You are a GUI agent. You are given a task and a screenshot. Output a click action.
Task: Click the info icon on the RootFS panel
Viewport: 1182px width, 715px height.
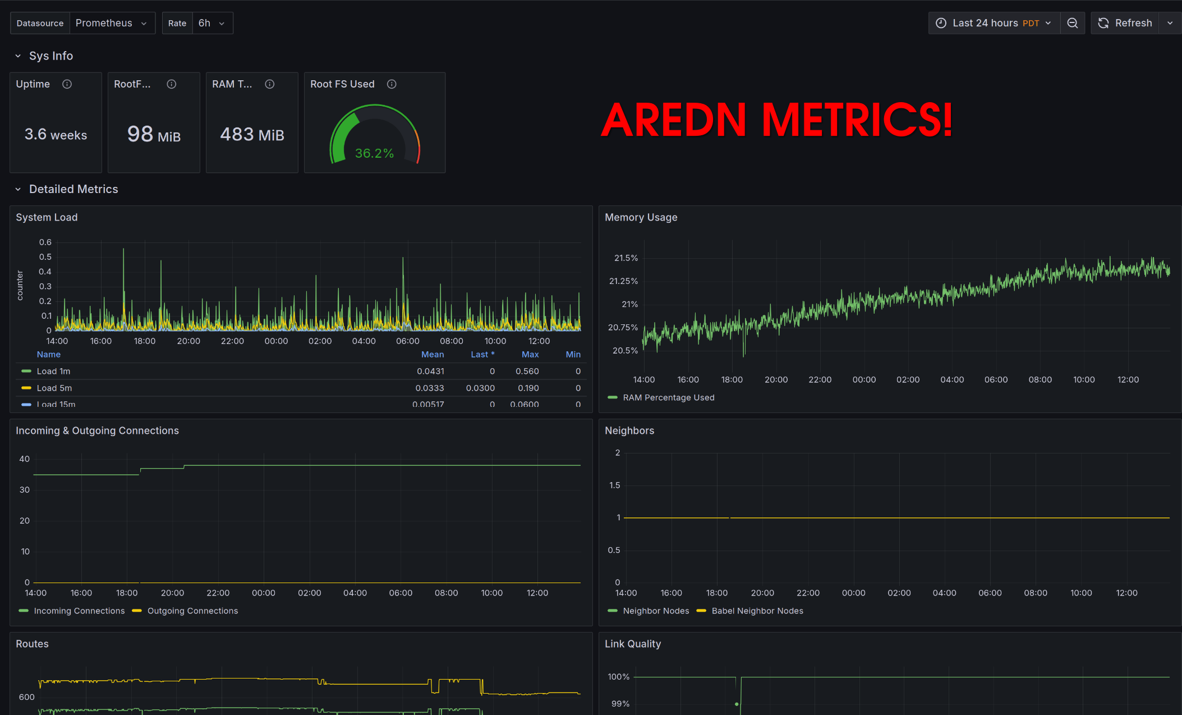point(172,84)
